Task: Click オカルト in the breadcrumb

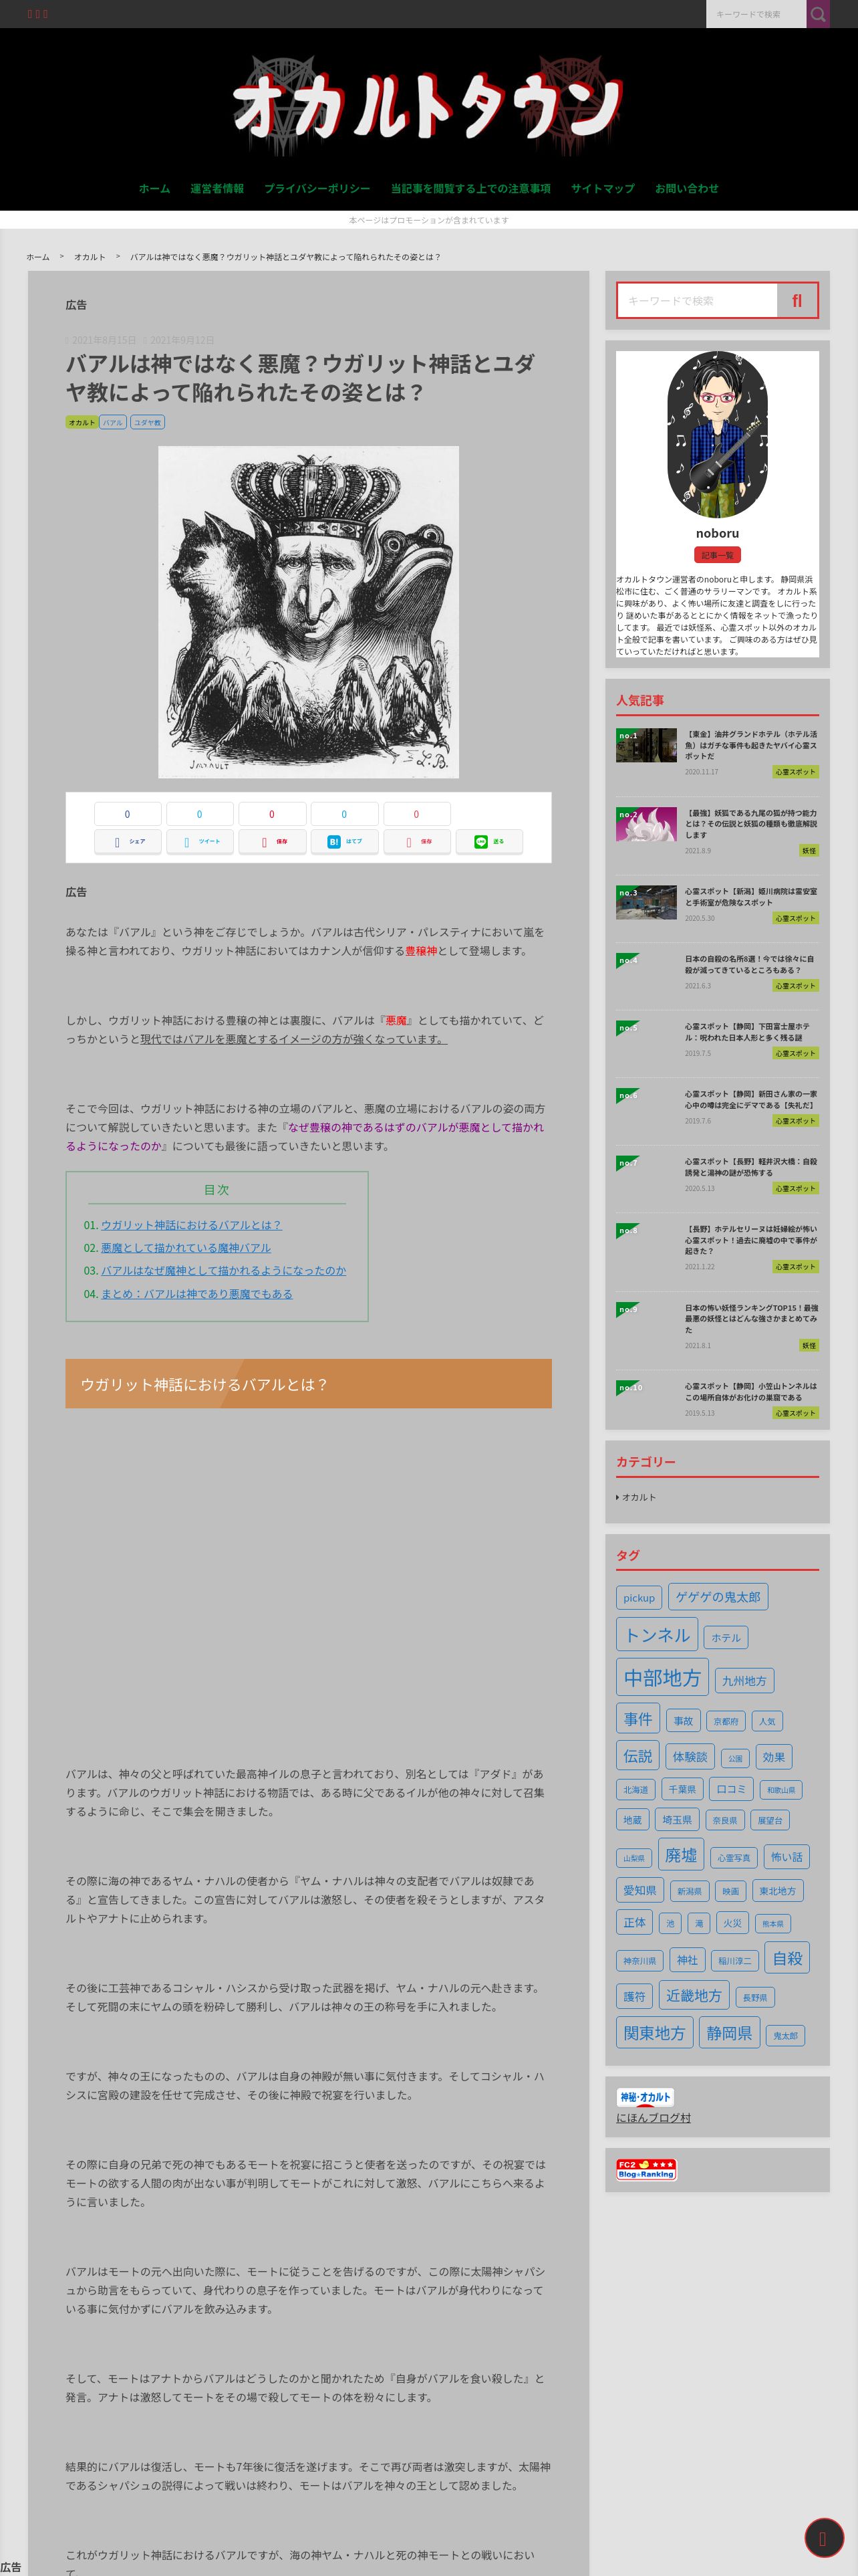Action: click(90, 257)
